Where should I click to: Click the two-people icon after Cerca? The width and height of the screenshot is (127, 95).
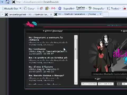click(x=41, y=8)
